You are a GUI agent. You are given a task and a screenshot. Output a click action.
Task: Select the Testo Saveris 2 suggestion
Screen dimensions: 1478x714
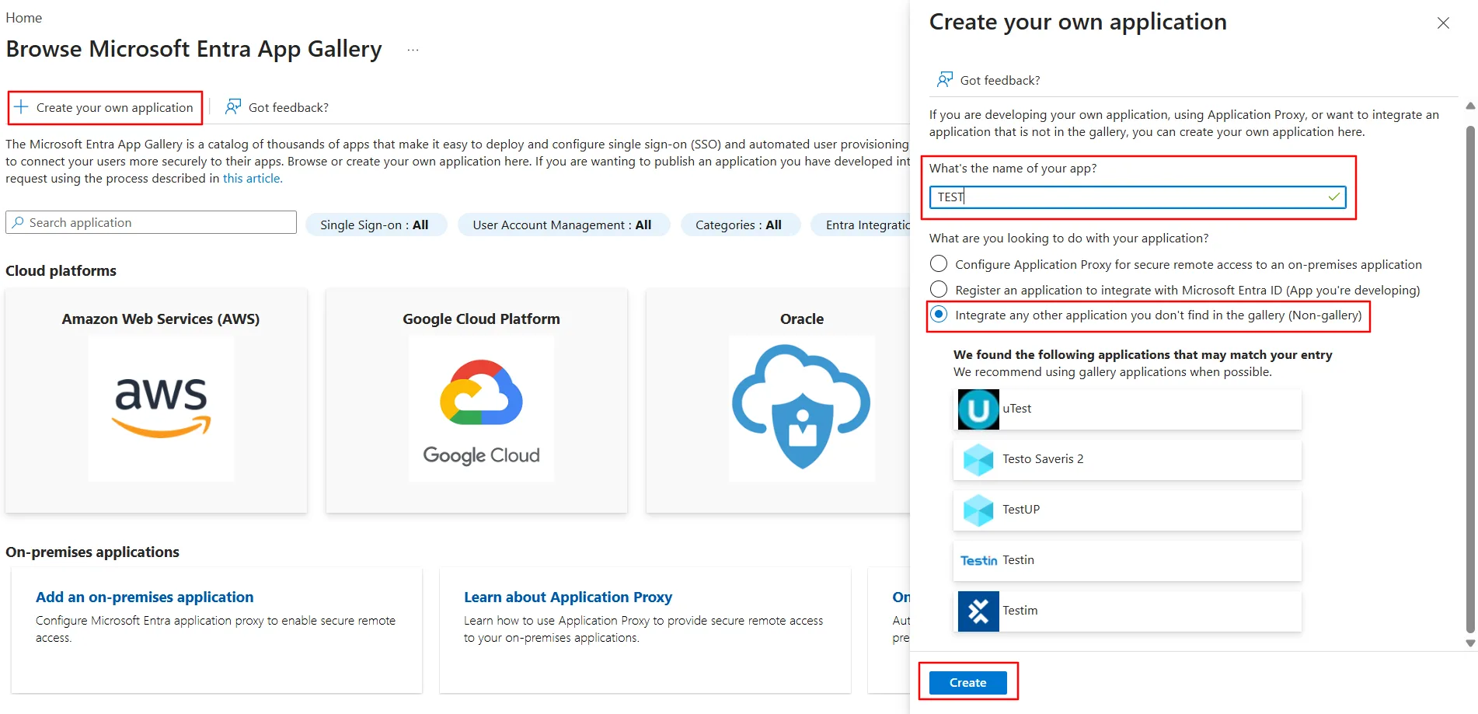pyautogui.click(x=1128, y=460)
